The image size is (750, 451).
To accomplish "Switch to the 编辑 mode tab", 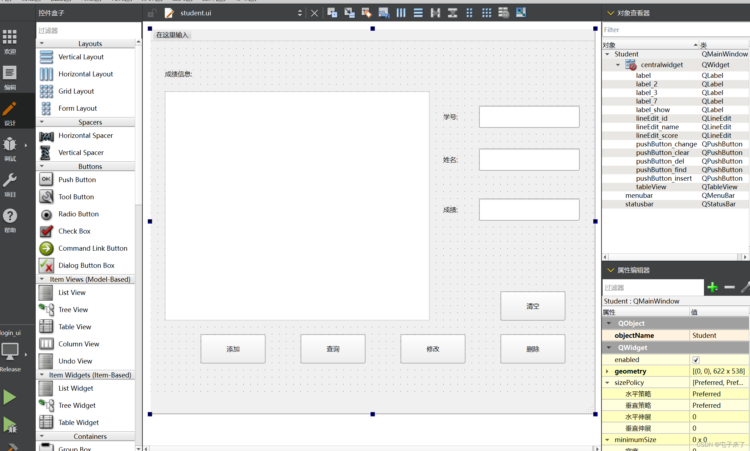I will coord(10,77).
